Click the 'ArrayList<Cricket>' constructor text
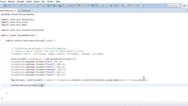The image size is (188, 106). tap(62, 59)
